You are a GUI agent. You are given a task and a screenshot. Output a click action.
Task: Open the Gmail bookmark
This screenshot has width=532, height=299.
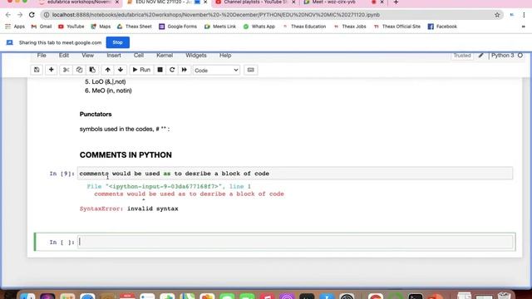pos(42,27)
